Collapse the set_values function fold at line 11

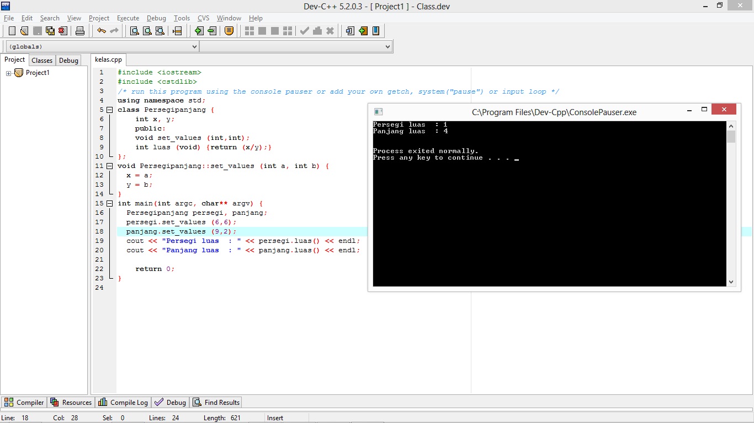[x=110, y=166]
